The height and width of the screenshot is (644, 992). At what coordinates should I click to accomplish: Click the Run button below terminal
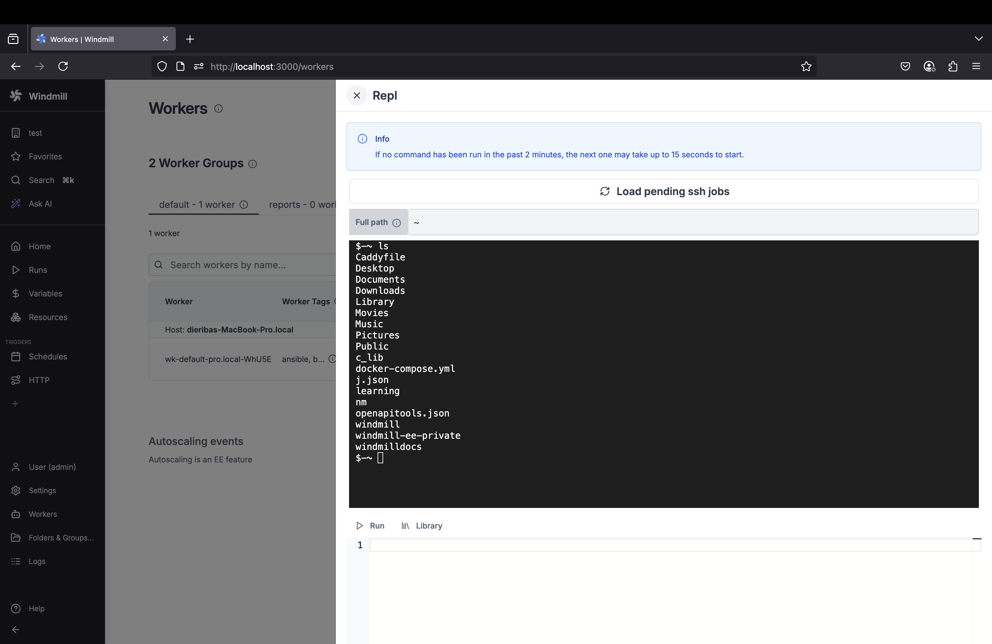(x=370, y=526)
